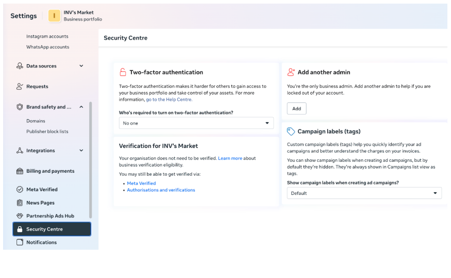This screenshot has height=278, width=451.
Task: Select Meta Verified in sidebar
Action: coord(42,190)
